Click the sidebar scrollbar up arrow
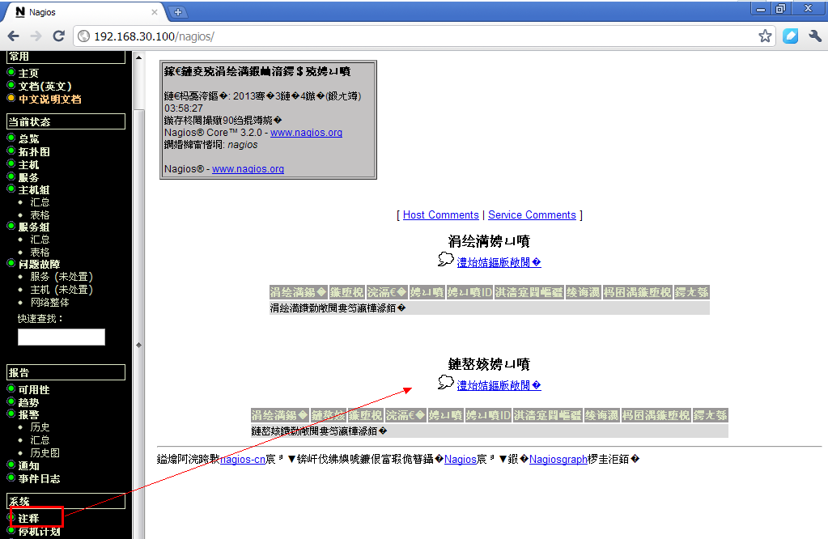 tap(139, 57)
